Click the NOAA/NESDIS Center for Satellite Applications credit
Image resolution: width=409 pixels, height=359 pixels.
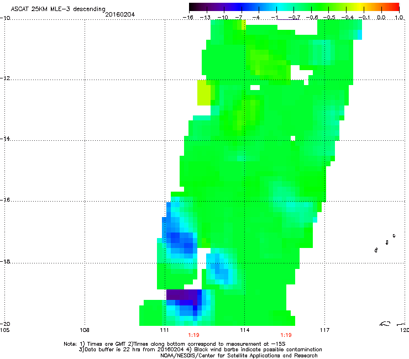(239, 356)
